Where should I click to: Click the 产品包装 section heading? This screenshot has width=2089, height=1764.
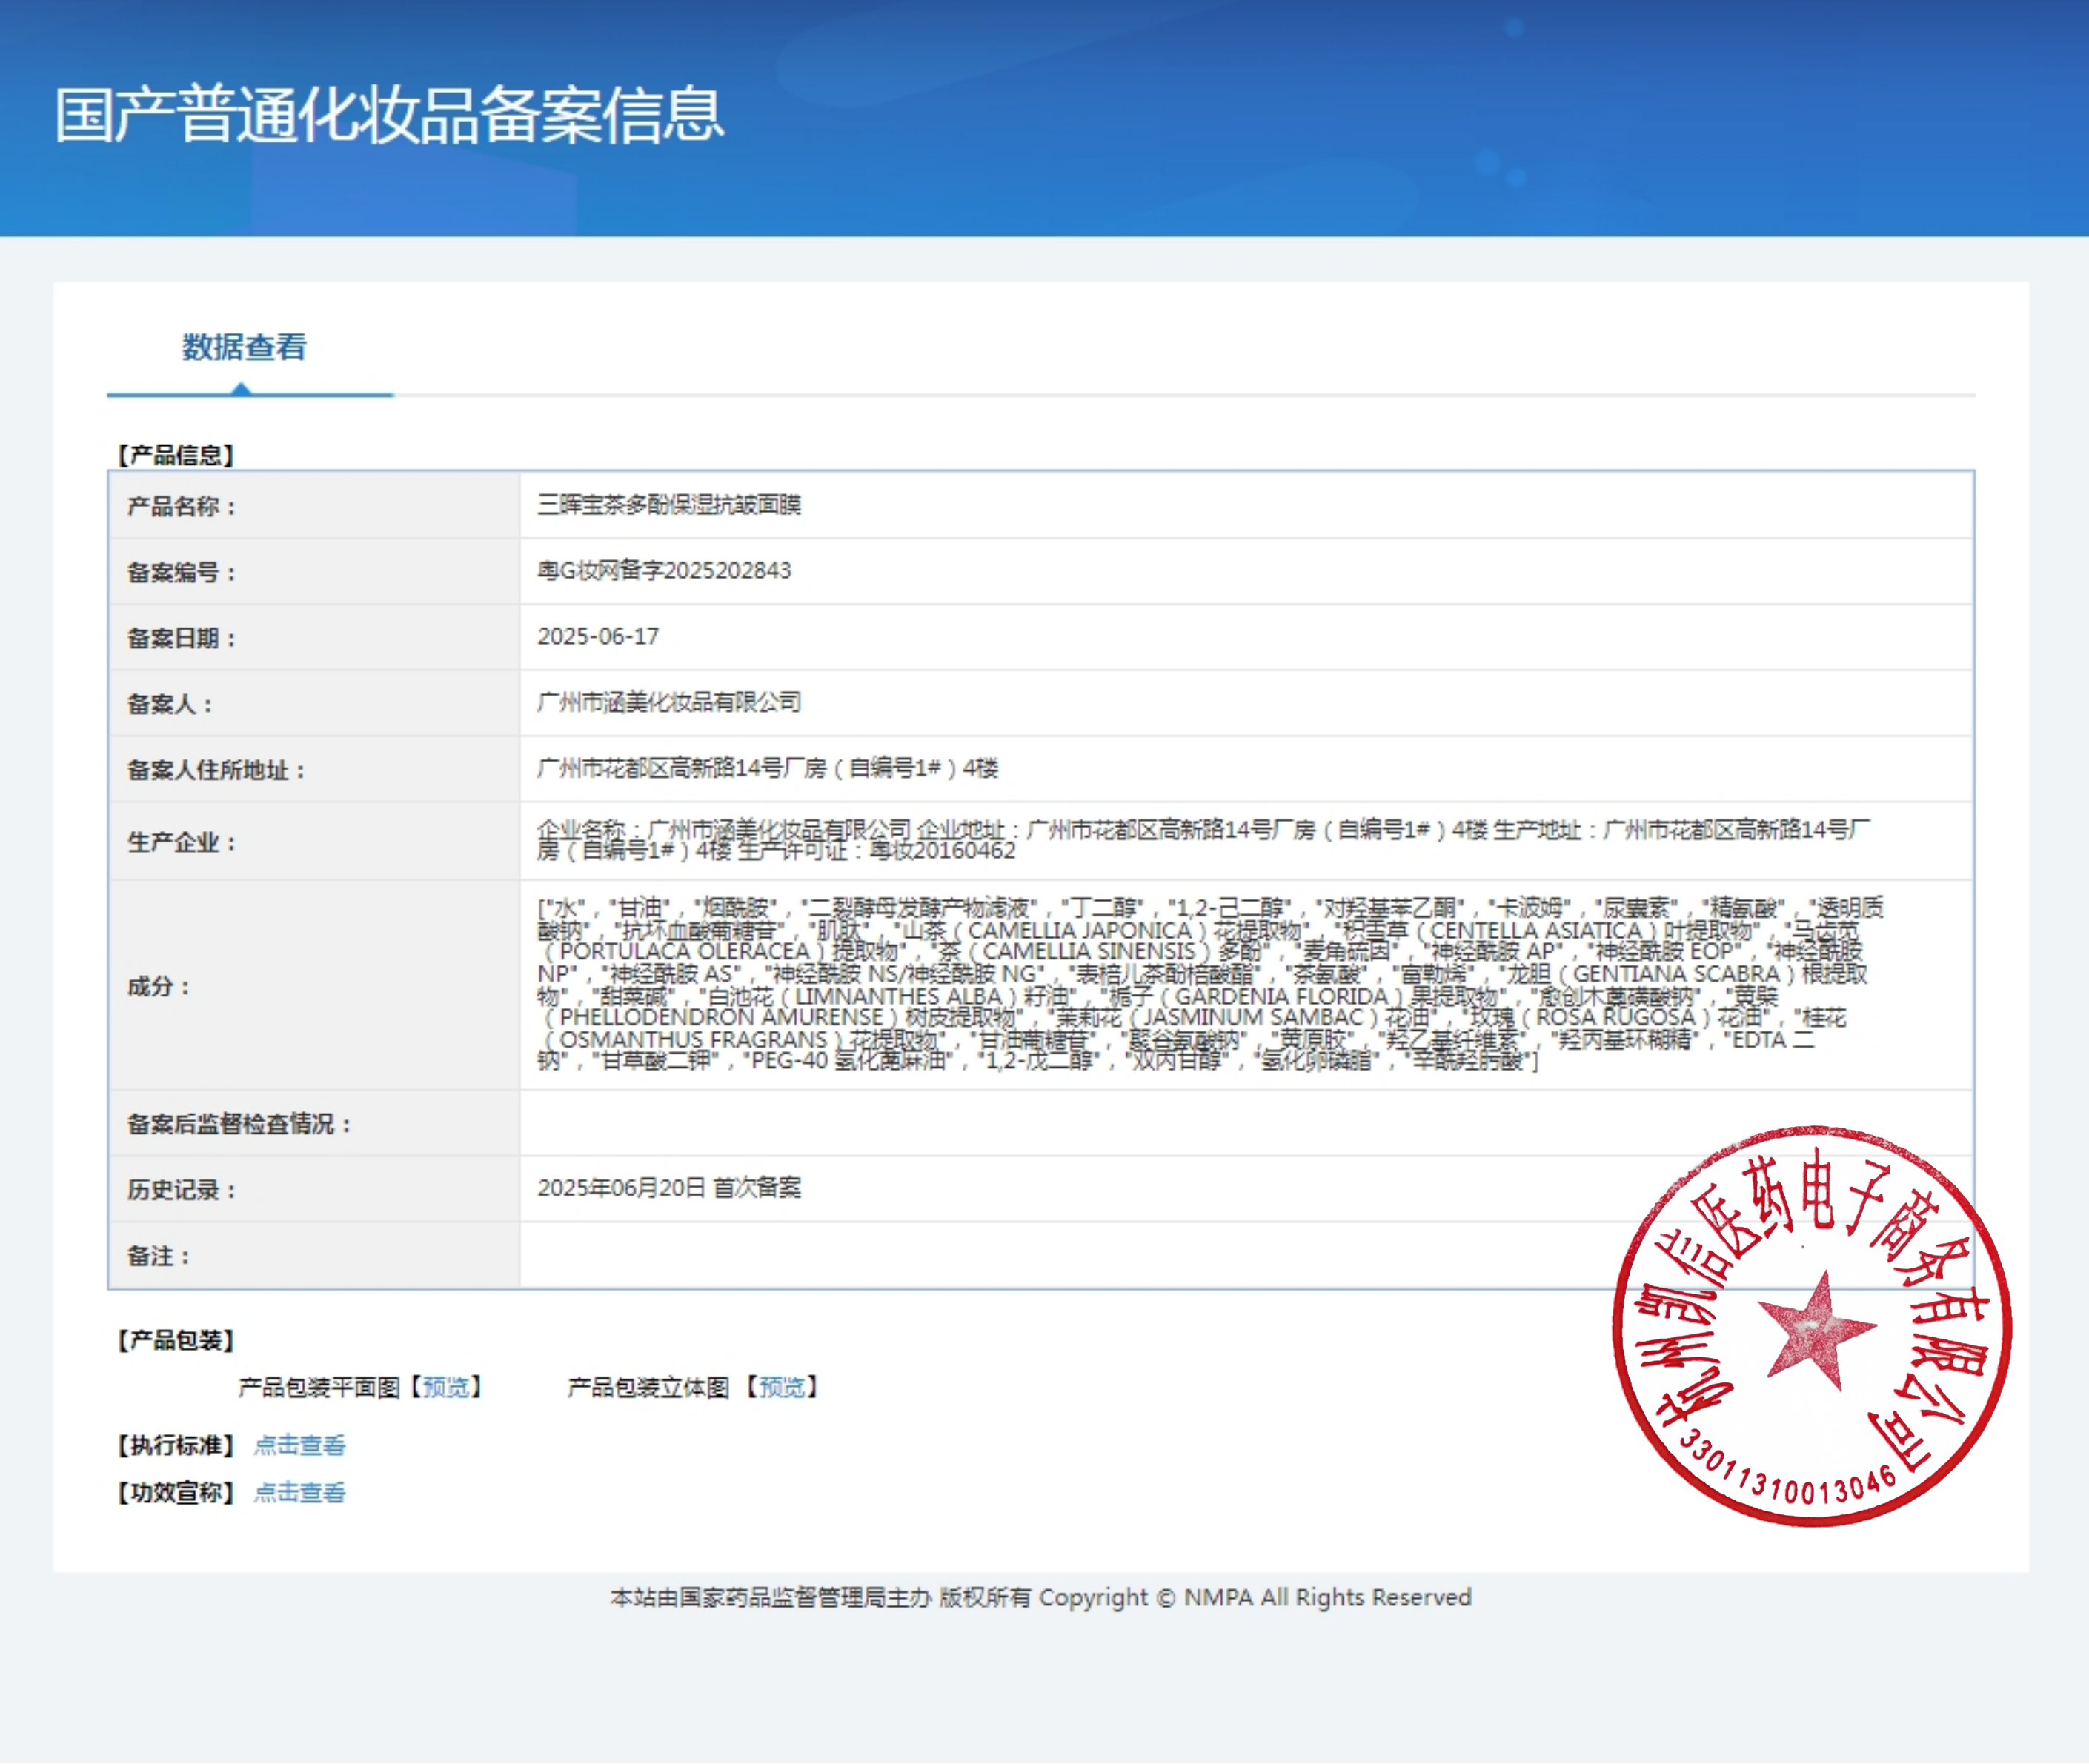tap(176, 1340)
